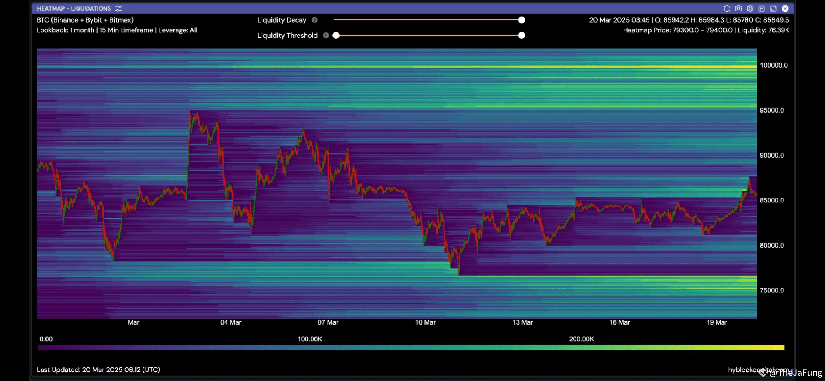
Task: Click the 19 Mar date axis label
Action: coord(717,322)
